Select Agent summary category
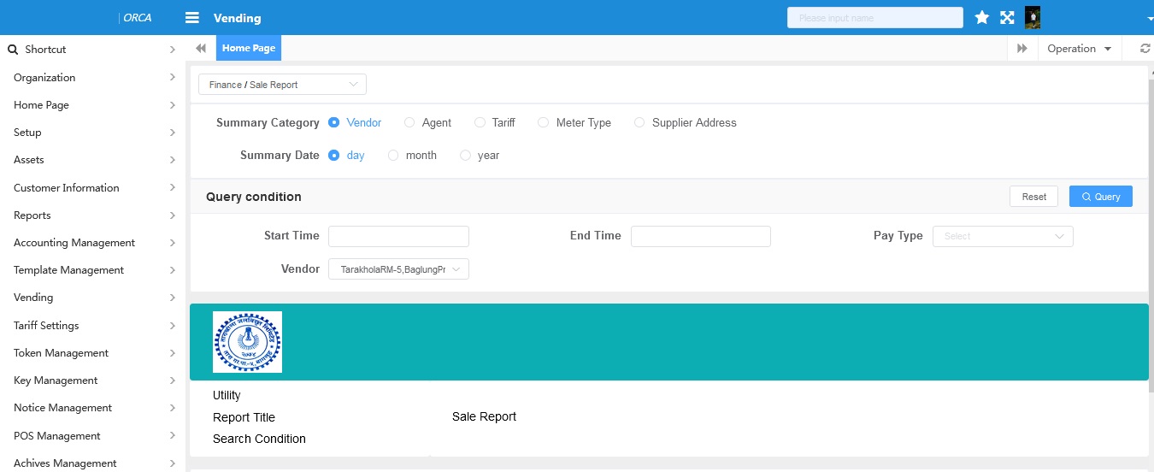The image size is (1154, 472). (x=410, y=123)
